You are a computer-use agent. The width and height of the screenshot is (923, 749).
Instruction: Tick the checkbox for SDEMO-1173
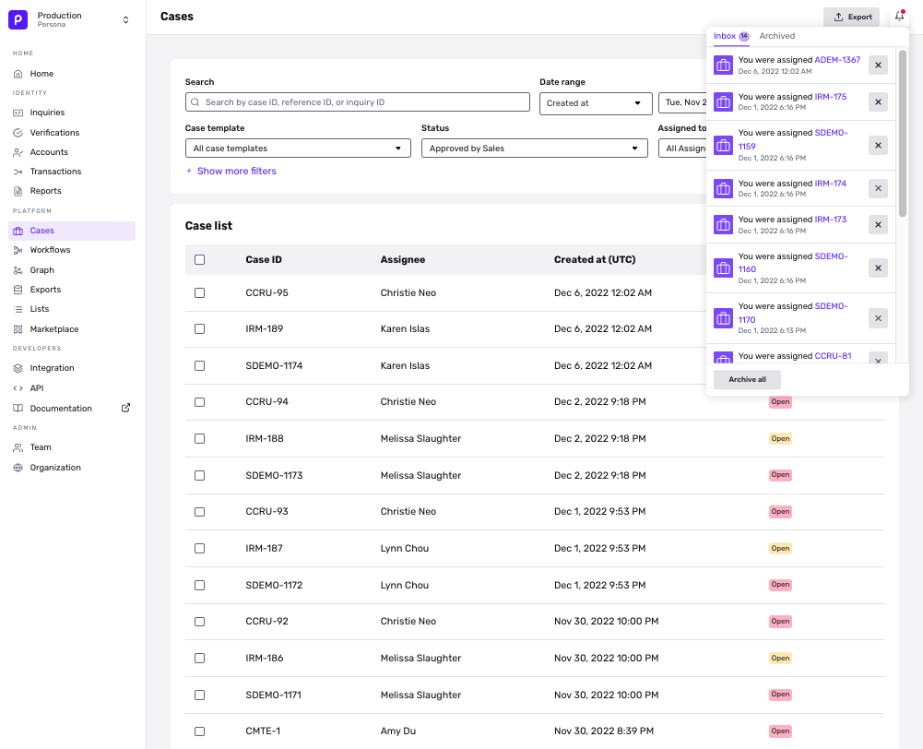click(199, 475)
